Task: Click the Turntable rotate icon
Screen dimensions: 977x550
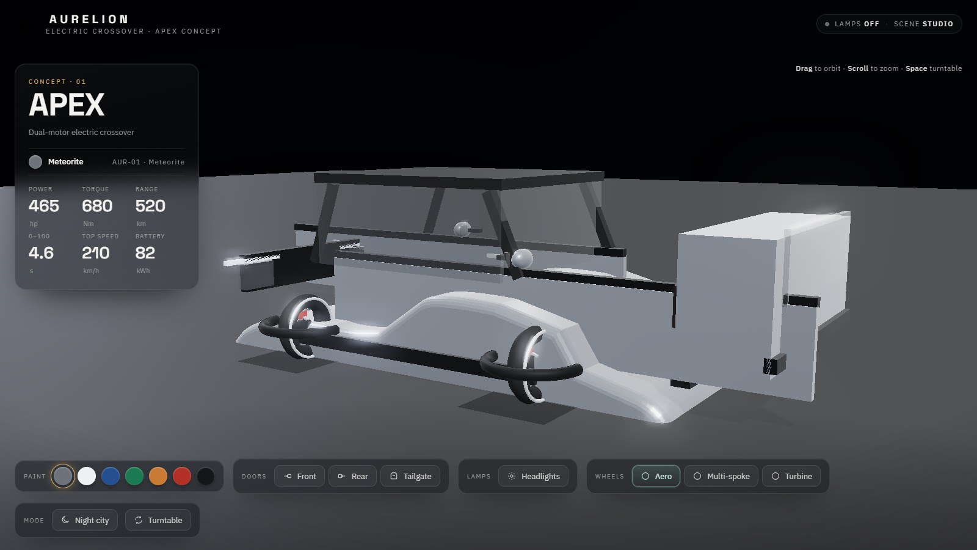Action: pos(139,520)
